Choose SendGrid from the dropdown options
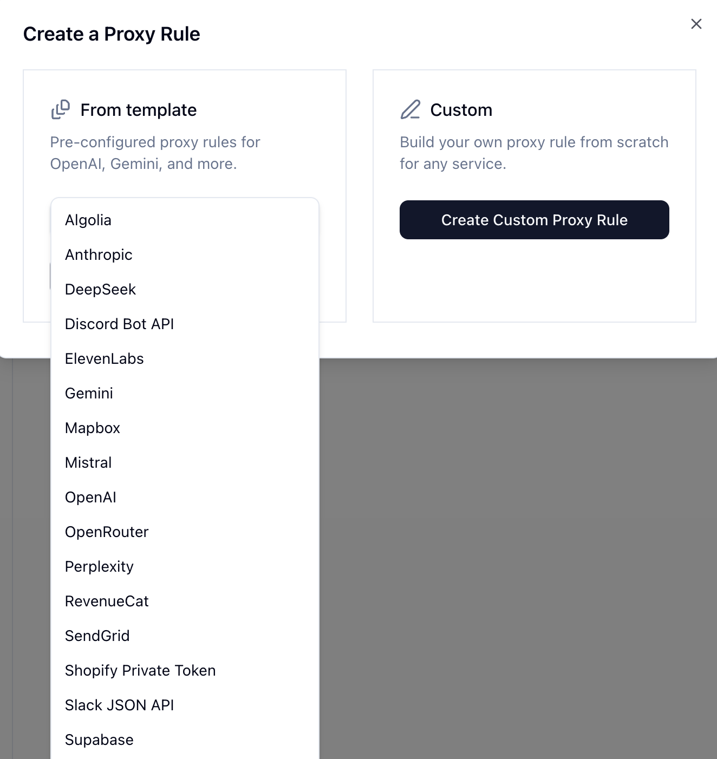This screenshot has width=717, height=759. (97, 636)
